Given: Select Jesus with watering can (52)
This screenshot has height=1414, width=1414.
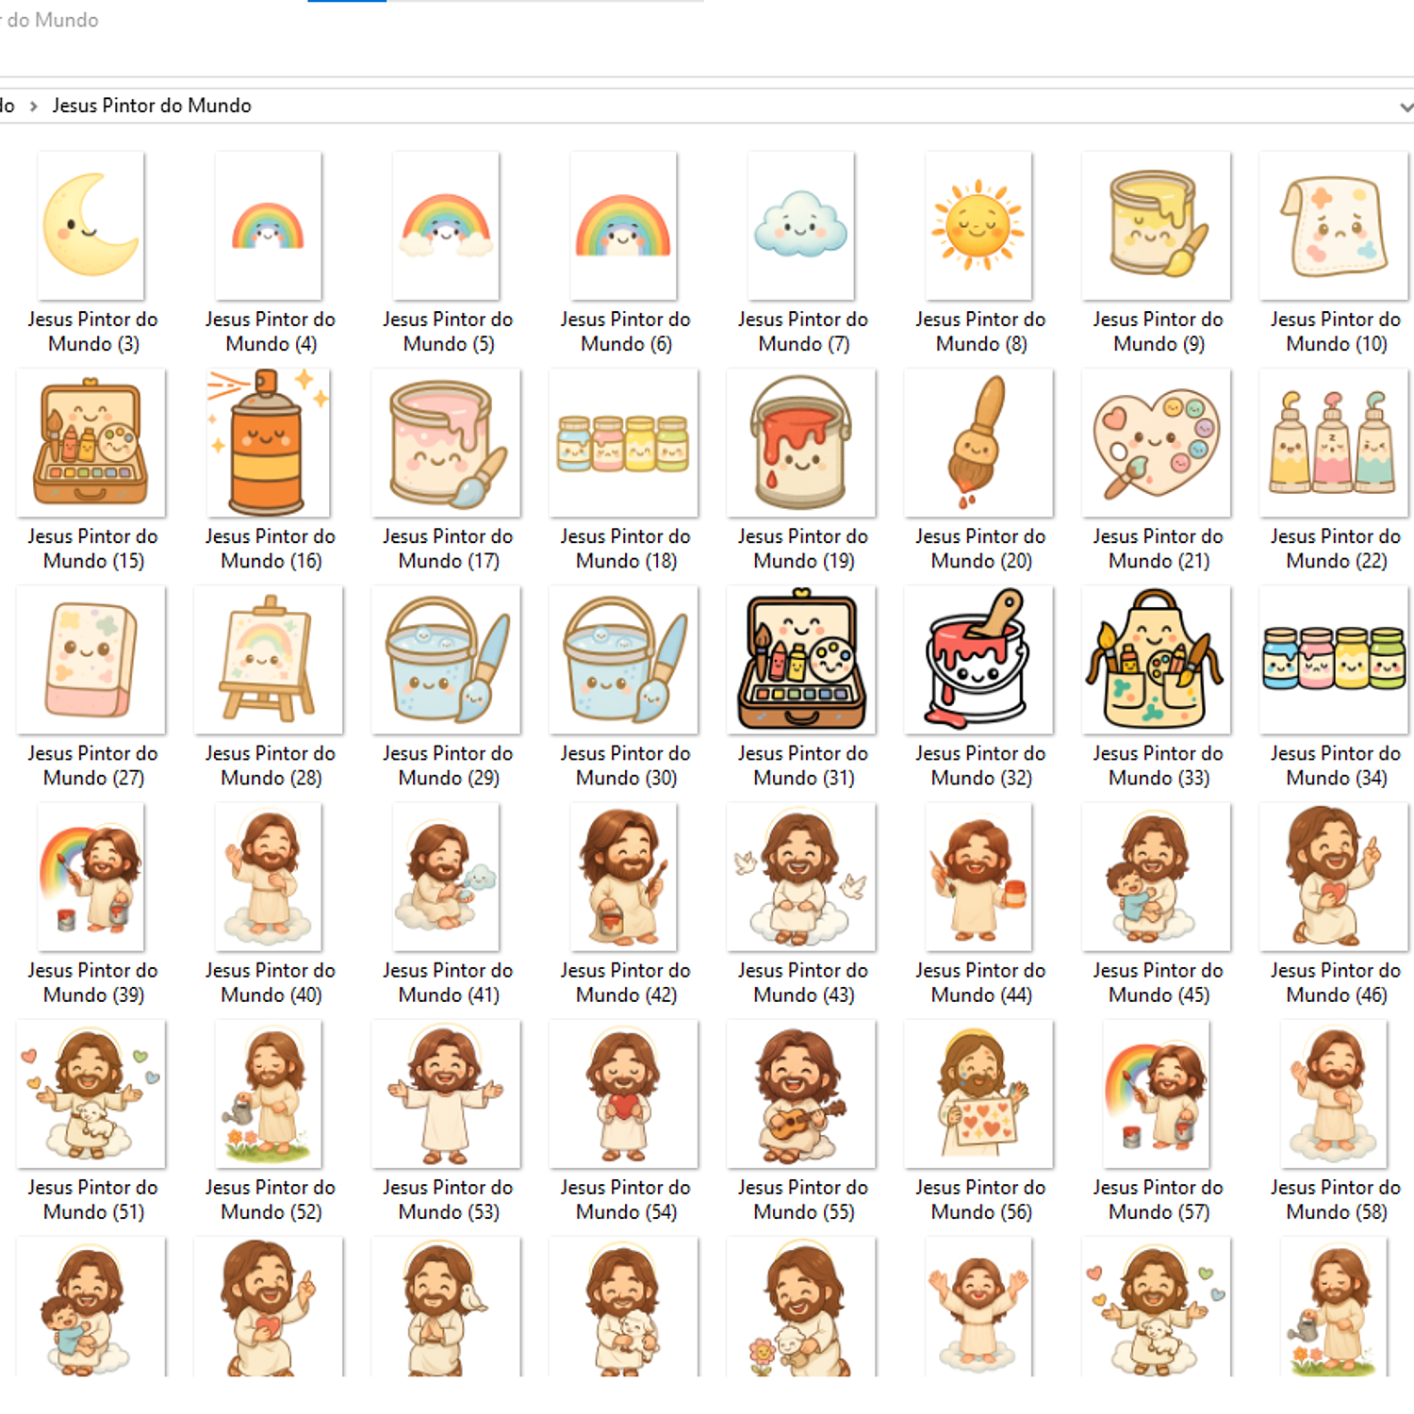Looking at the screenshot, I should [x=268, y=1093].
